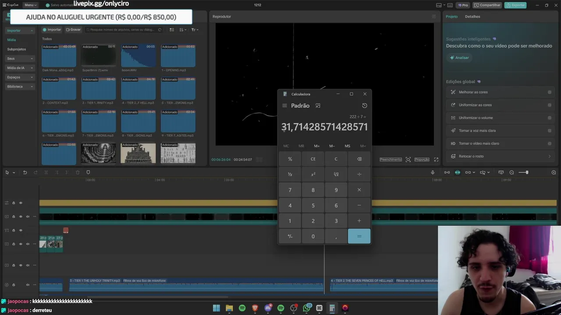
Task: Toggle Tornar o vídeo mais claro checkbox
Action: 550,143
